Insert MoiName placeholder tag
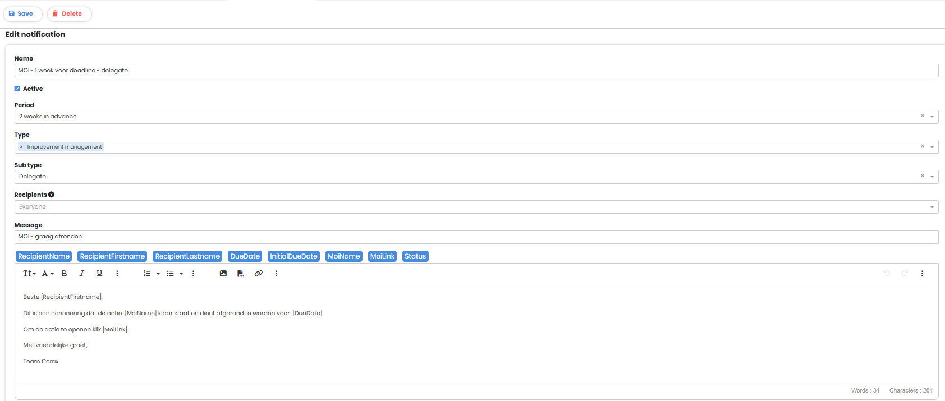 tap(344, 256)
